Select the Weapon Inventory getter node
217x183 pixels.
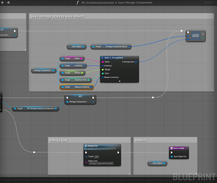click(77, 87)
